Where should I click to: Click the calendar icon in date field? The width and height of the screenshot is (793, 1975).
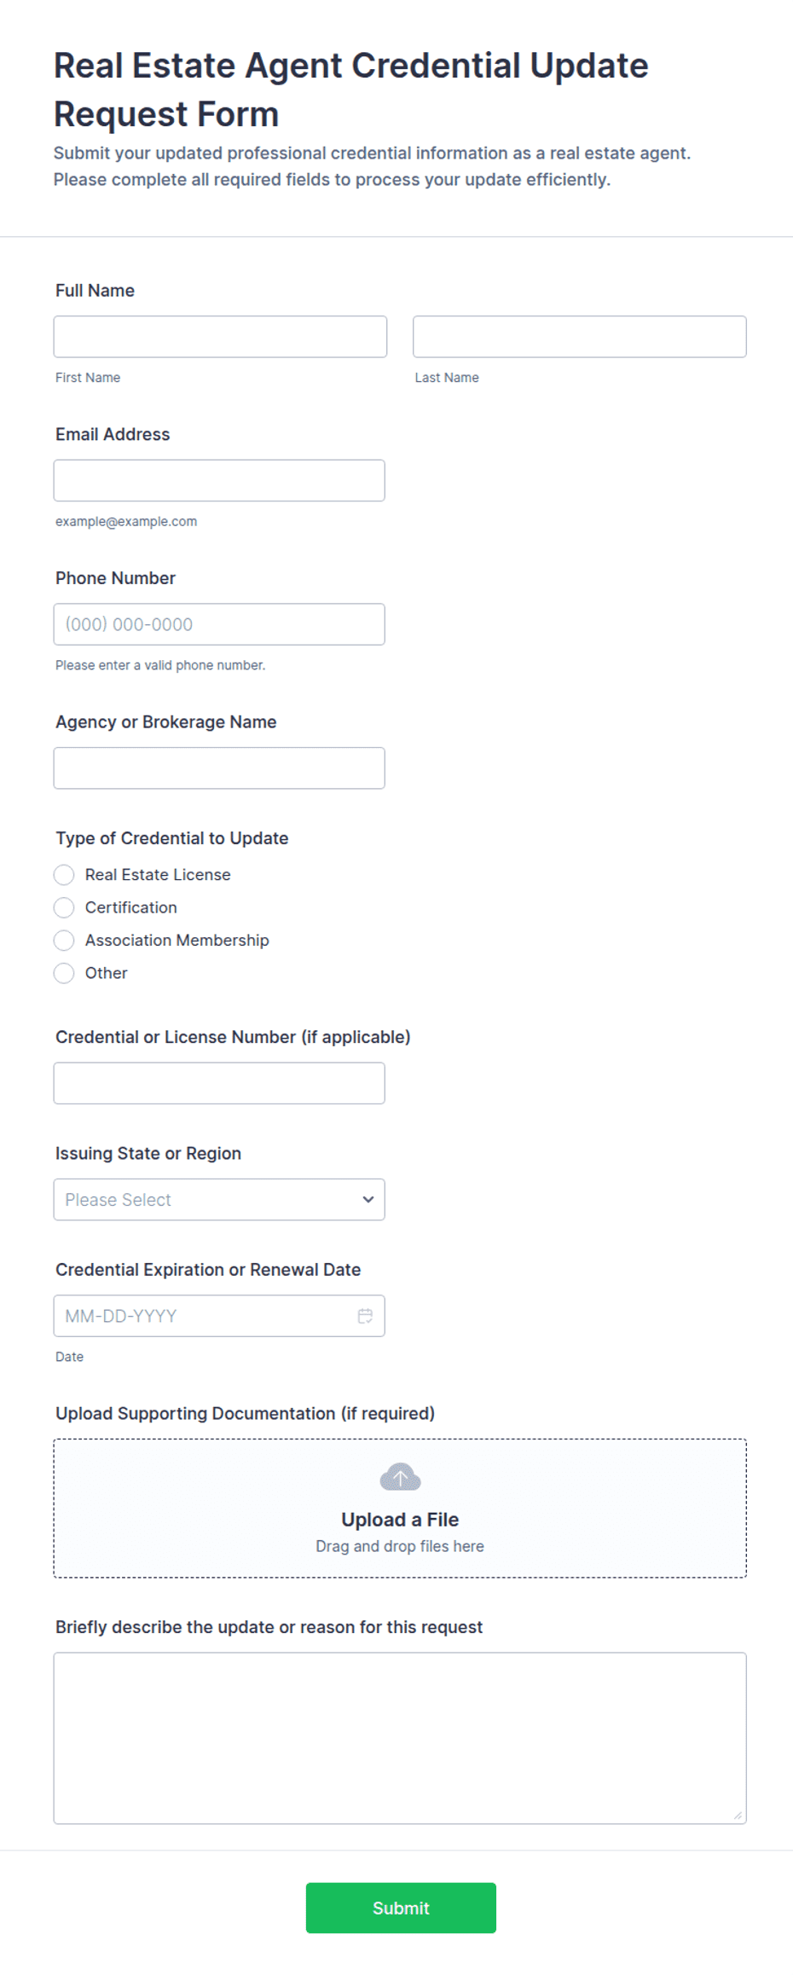coord(365,1316)
